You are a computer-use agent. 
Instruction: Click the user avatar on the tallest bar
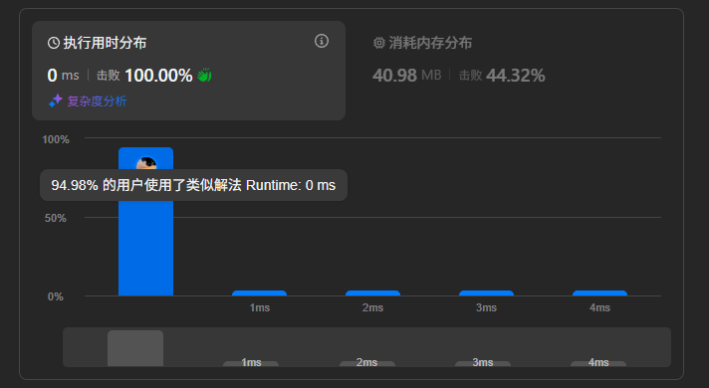pos(146,163)
